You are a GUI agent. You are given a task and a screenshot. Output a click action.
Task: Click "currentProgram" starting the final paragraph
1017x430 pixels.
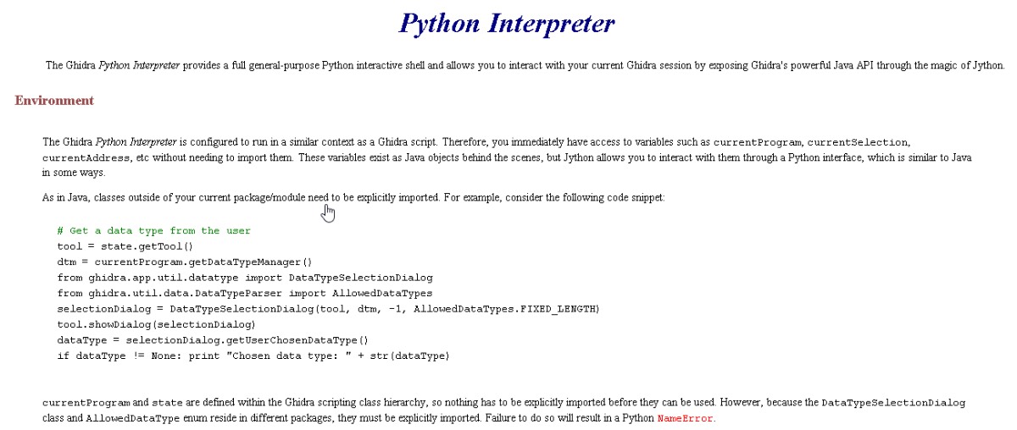[86, 403]
